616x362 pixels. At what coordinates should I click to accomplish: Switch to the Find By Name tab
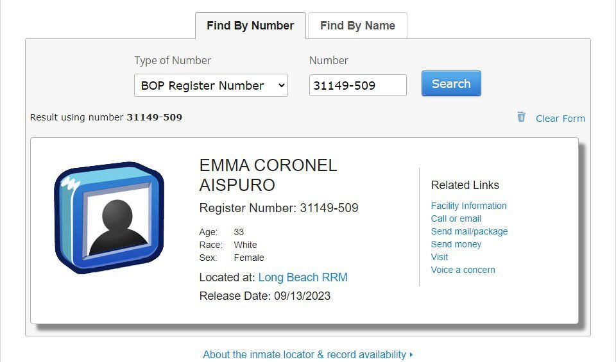(x=357, y=26)
